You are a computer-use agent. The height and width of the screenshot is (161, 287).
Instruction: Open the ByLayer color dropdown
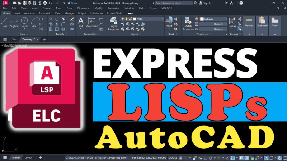click(x=213, y=19)
